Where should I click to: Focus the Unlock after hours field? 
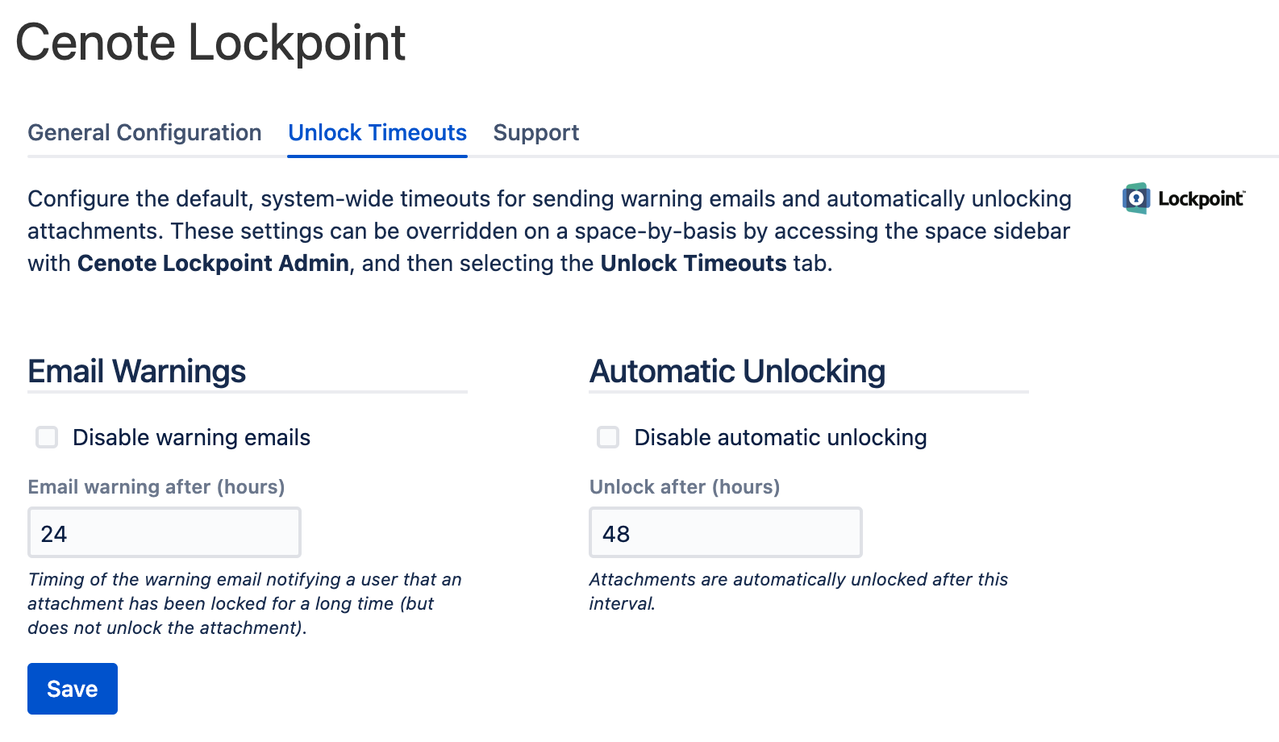tap(726, 532)
